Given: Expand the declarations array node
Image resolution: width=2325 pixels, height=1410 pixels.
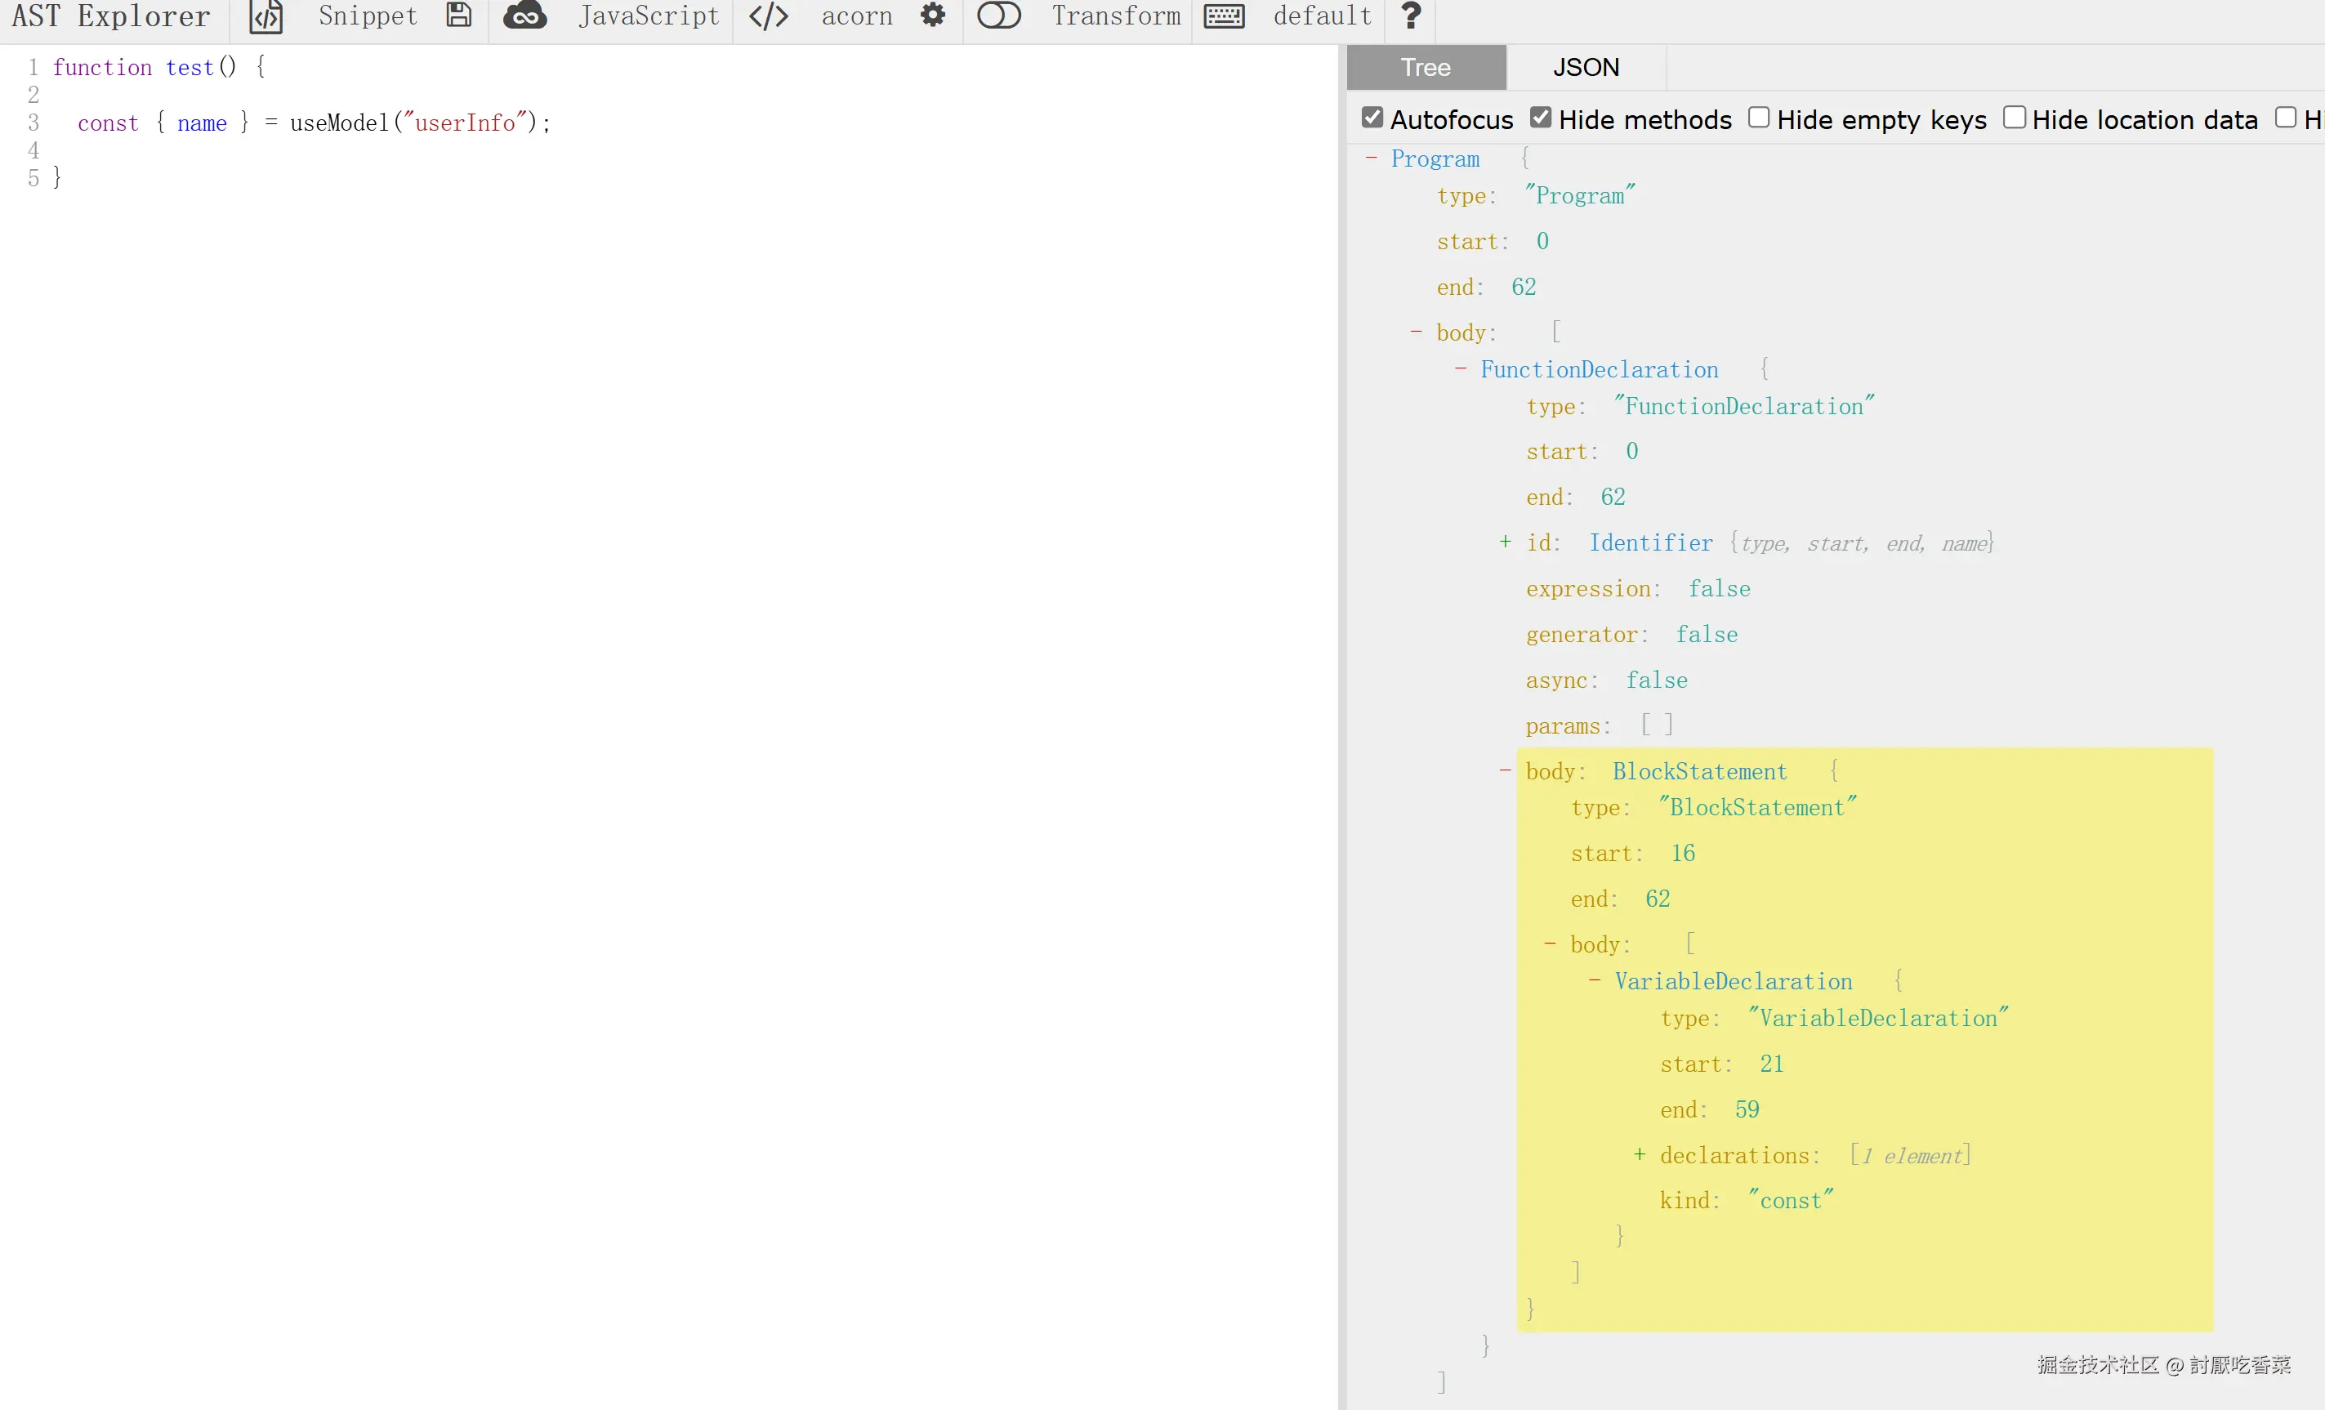Looking at the screenshot, I should [x=1639, y=1154].
